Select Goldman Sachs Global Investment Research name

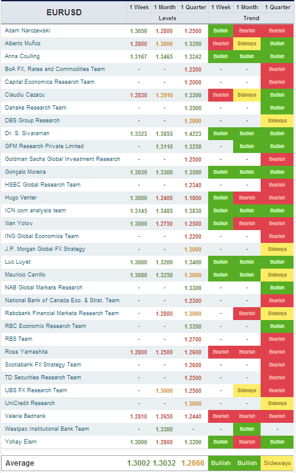click(x=63, y=159)
